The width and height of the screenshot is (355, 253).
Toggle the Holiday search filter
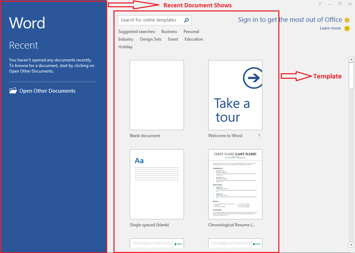125,47
